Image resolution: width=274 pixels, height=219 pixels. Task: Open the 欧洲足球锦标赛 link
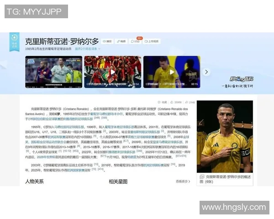point(153,165)
